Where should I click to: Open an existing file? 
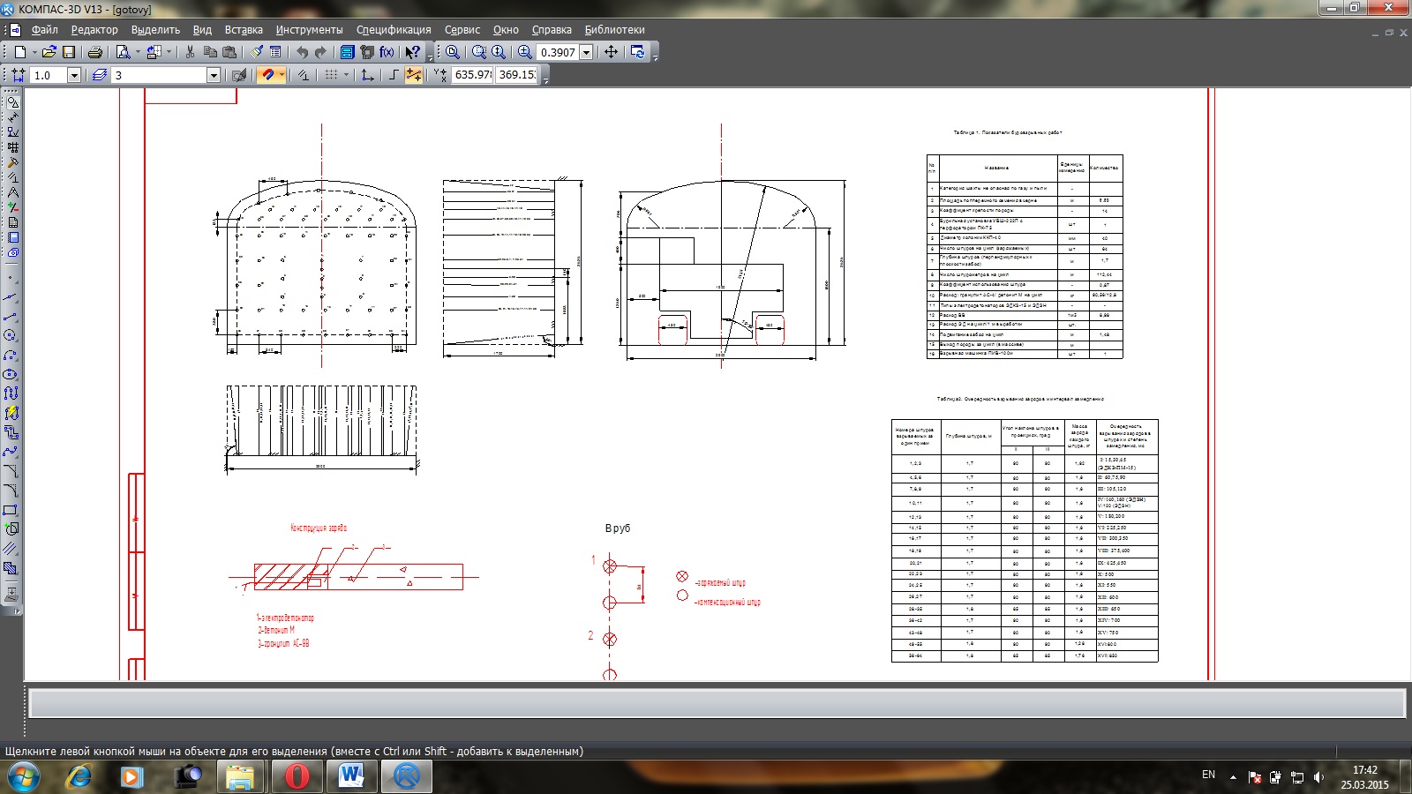[x=49, y=52]
